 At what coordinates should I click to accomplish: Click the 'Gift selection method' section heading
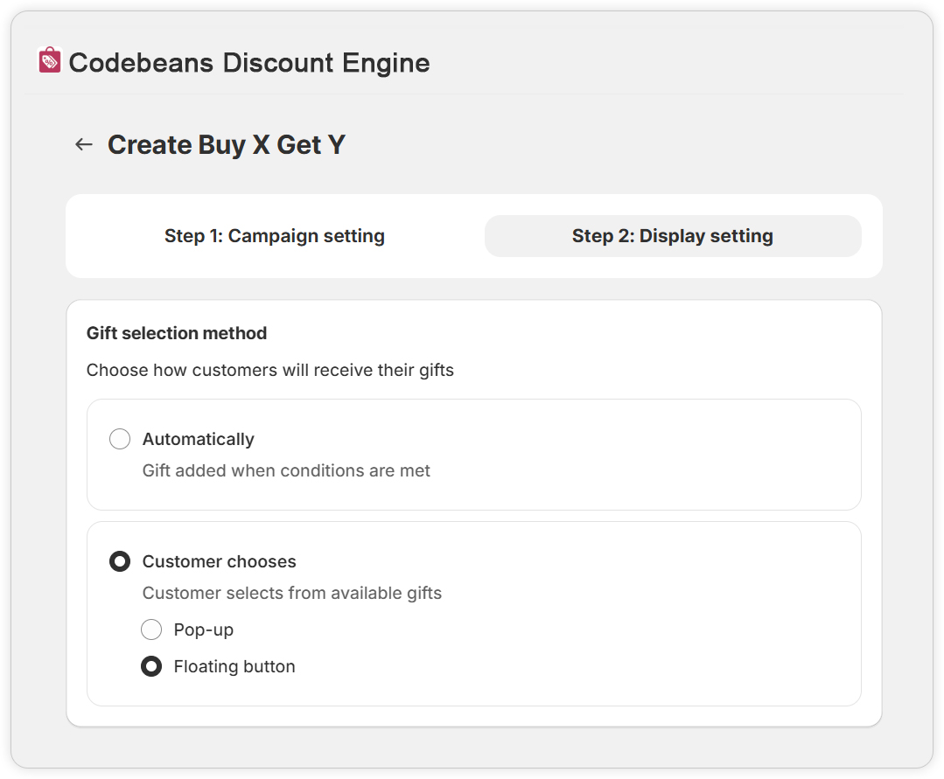pos(177,333)
